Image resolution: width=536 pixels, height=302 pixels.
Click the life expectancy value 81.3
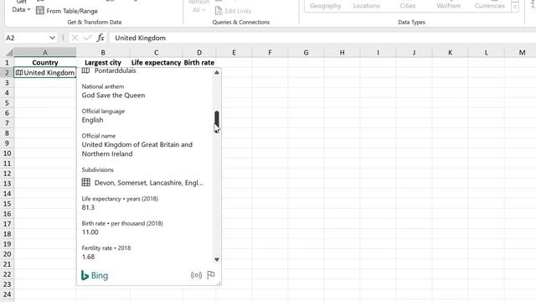tap(88, 207)
